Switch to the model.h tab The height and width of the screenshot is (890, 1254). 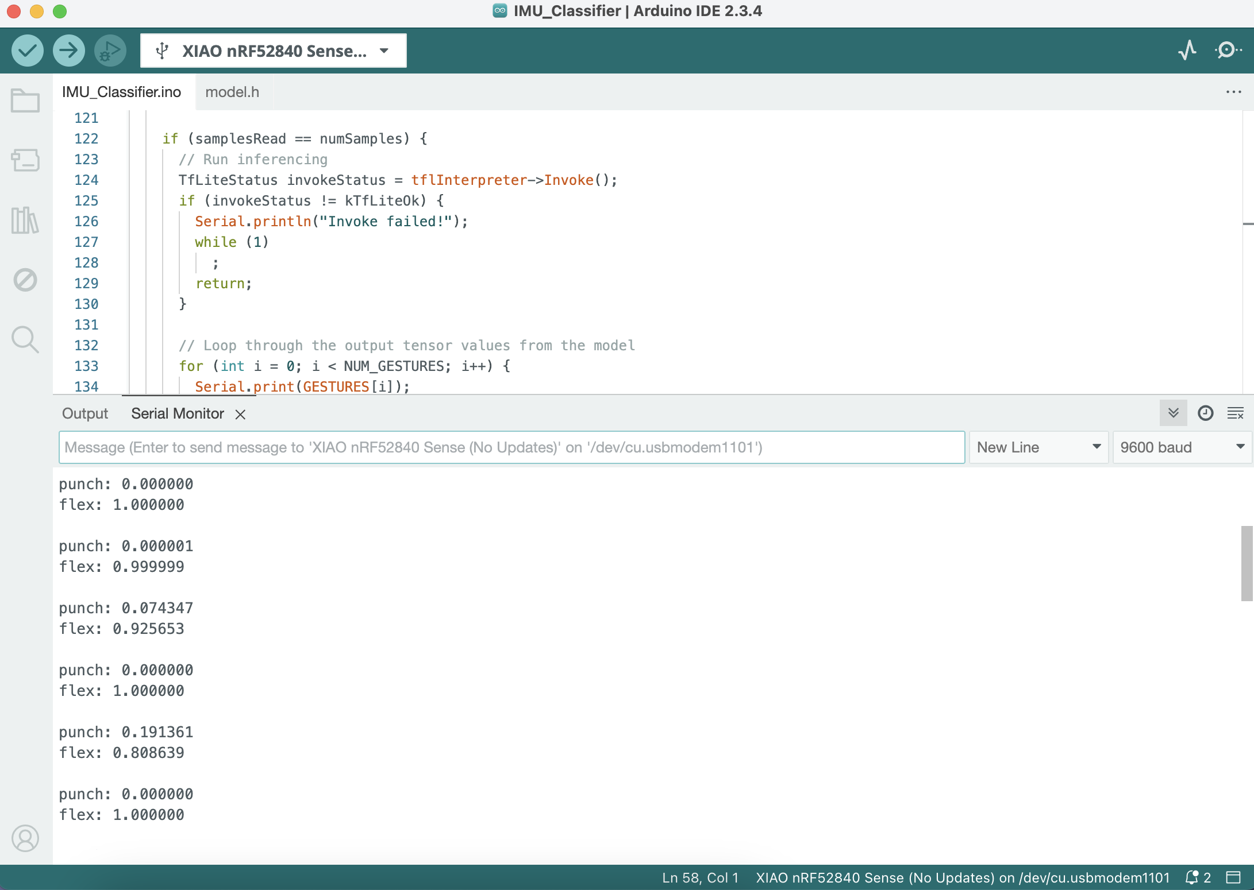232,92
